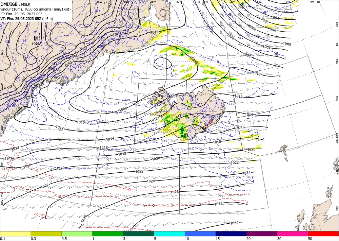Click the 998 isobar label
The image size is (339, 241).
273,30
